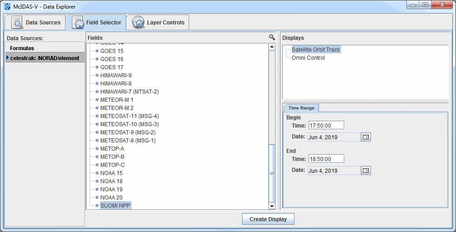Screen dimensions: 456x232
Task: Click the End Date field Jun 4, 2019
Action: coord(334,170)
